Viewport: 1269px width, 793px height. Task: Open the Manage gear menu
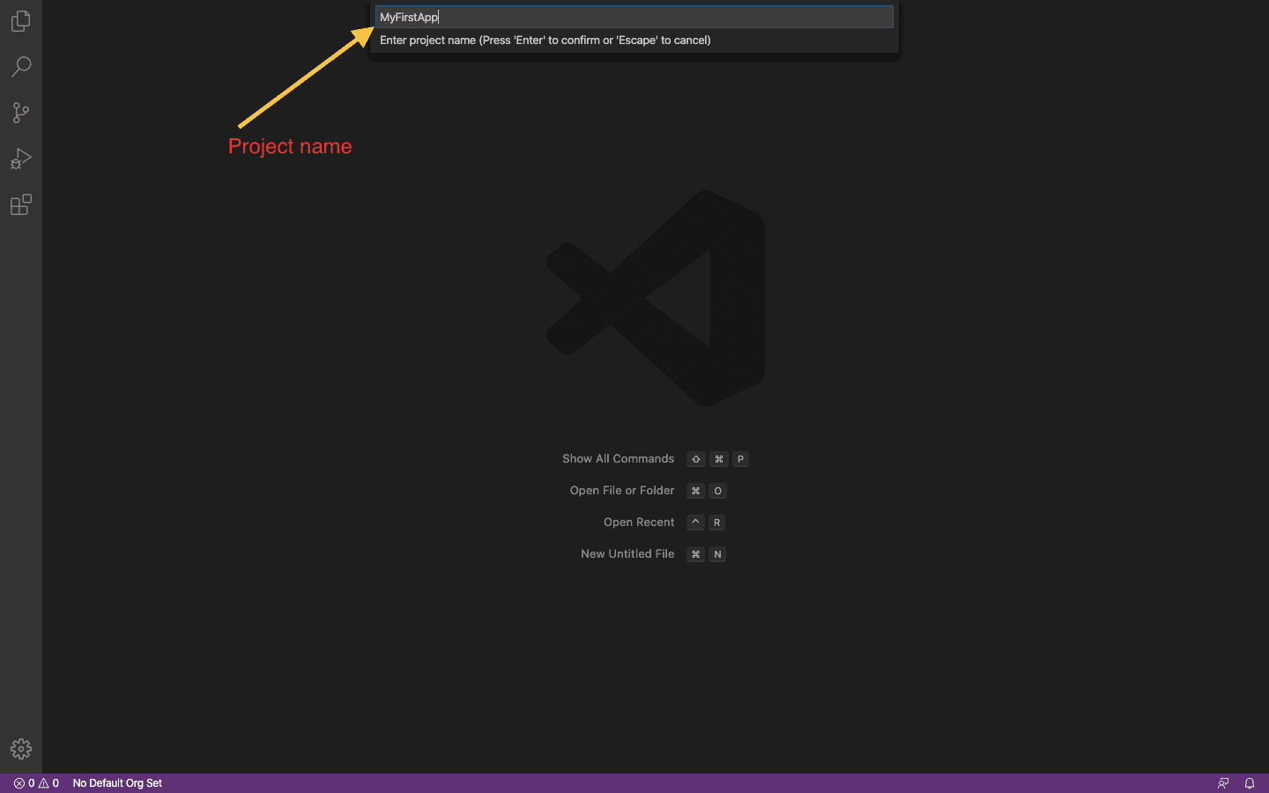(21, 748)
